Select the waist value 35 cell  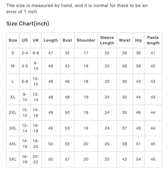tap(124, 112)
